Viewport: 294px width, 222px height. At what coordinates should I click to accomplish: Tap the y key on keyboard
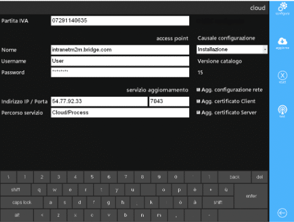117,190
